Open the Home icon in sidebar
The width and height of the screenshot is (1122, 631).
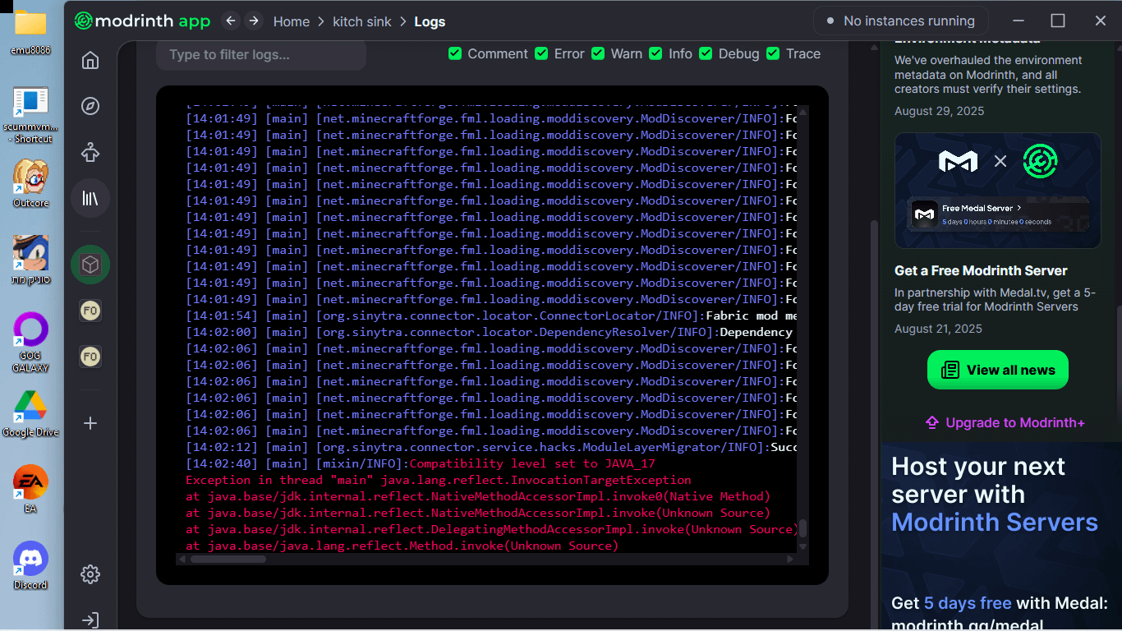pos(90,60)
